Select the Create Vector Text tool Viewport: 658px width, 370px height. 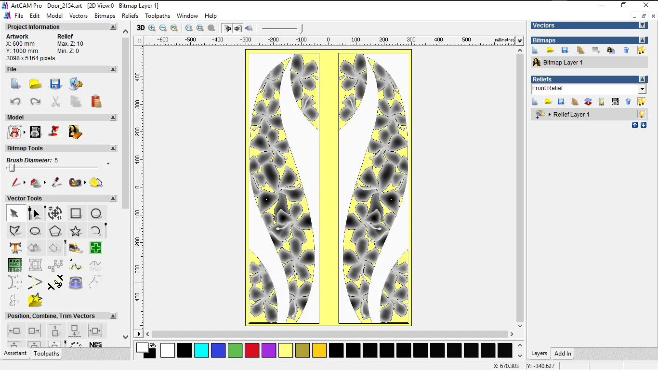[15, 248]
